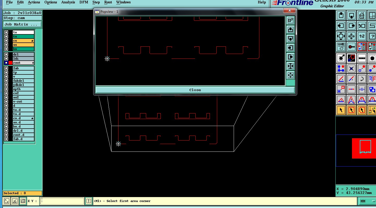Open the MM units dropdown
This screenshot has width=376, height=208.
tap(367, 201)
